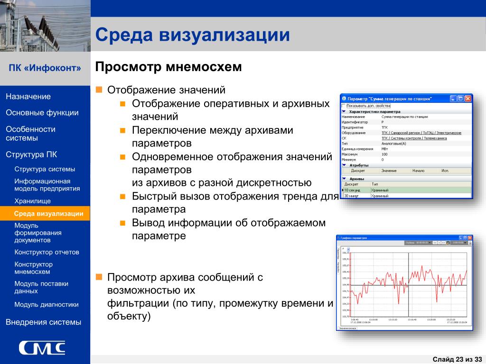Open Особенности системы in the sidebar
Viewport: 486px width, 364px height.
pyautogui.click(x=30, y=133)
